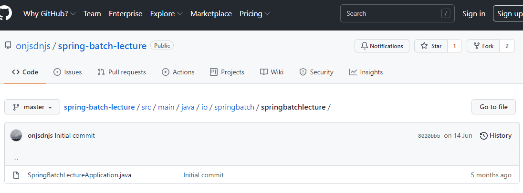Viewport: 523px width, 193px height.
Task: Open the Issues tab
Action: (67, 72)
